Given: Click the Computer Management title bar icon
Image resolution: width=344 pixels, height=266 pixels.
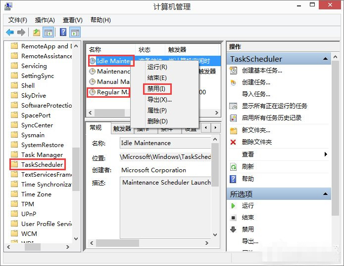Looking at the screenshot, I should pos(8,6).
